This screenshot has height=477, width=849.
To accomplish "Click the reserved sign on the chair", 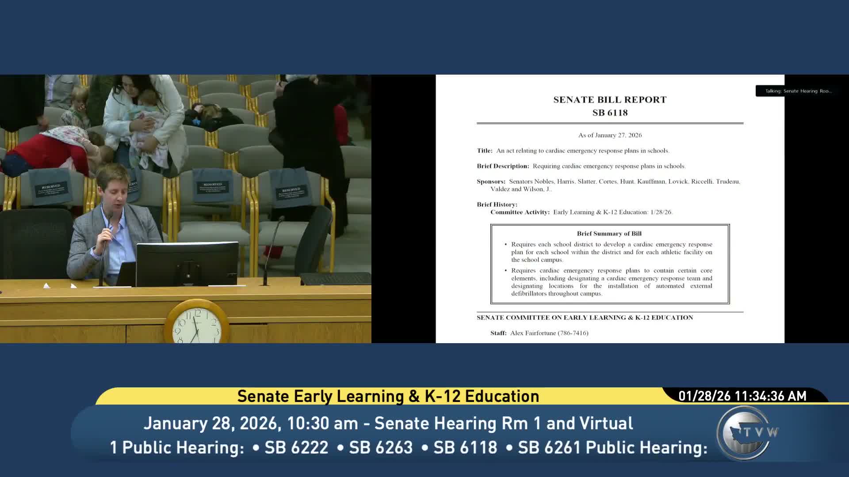I will coord(213,188).
